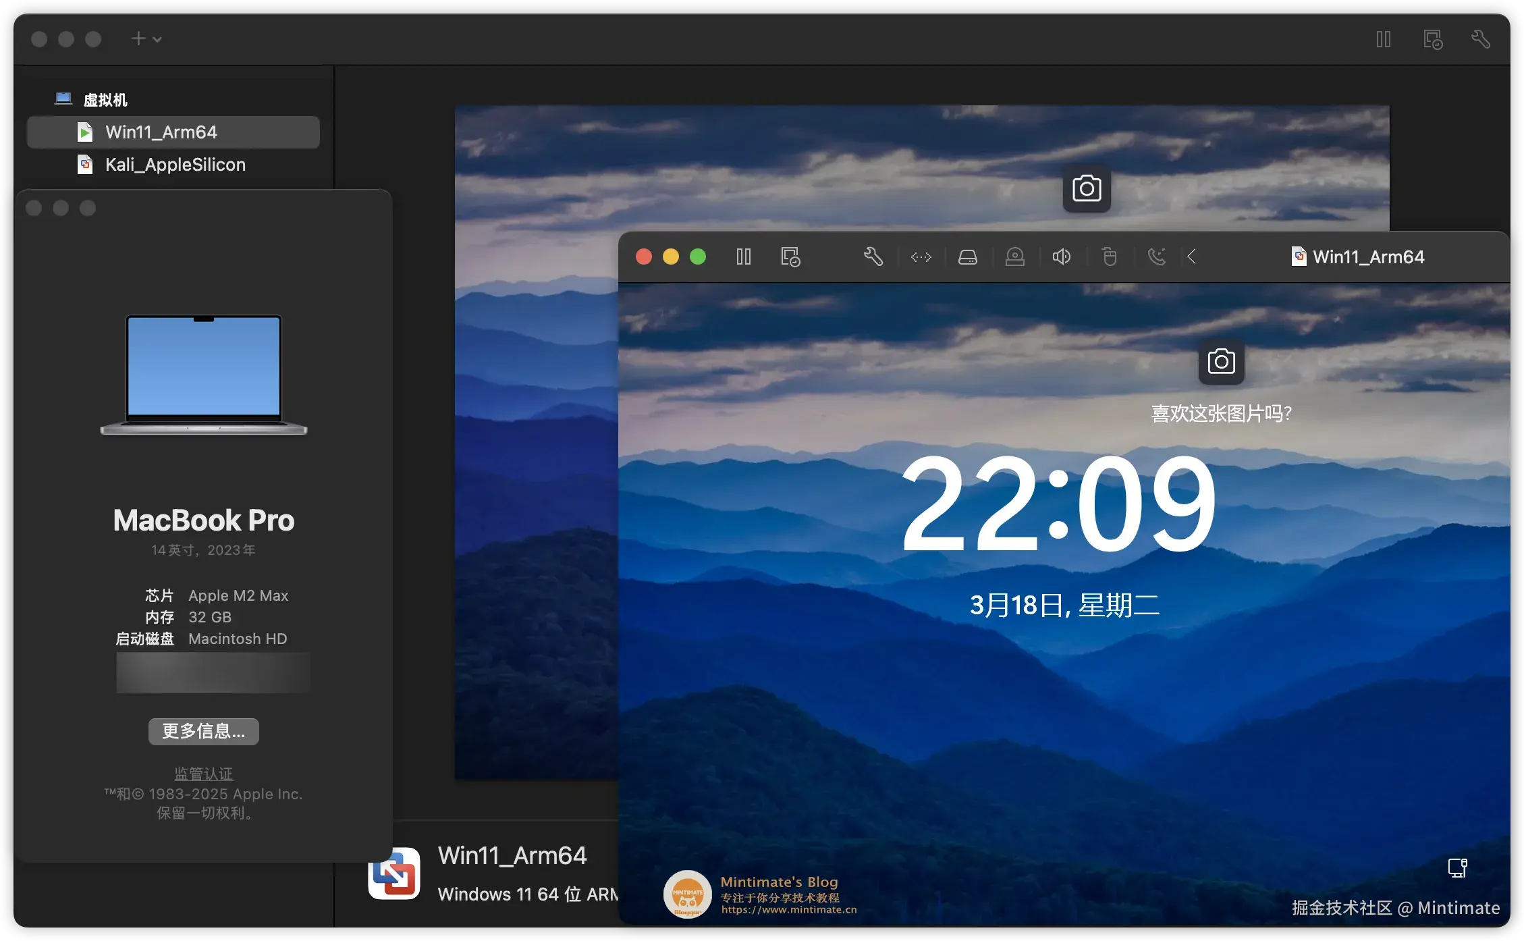Open the wrench settings icon in VM toolbar
Viewport: 1524px width, 941px height.
click(x=873, y=257)
